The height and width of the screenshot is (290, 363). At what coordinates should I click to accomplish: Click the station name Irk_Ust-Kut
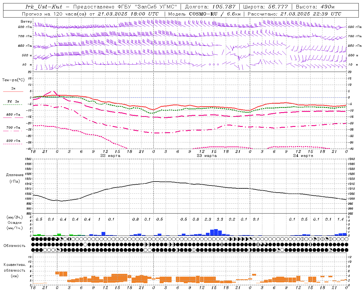pos(44,7)
